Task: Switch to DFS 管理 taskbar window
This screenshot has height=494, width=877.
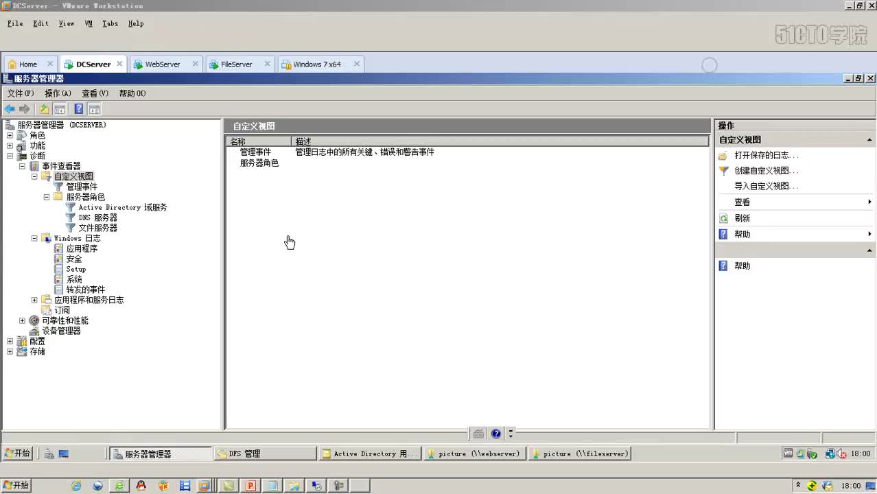Action: click(265, 454)
